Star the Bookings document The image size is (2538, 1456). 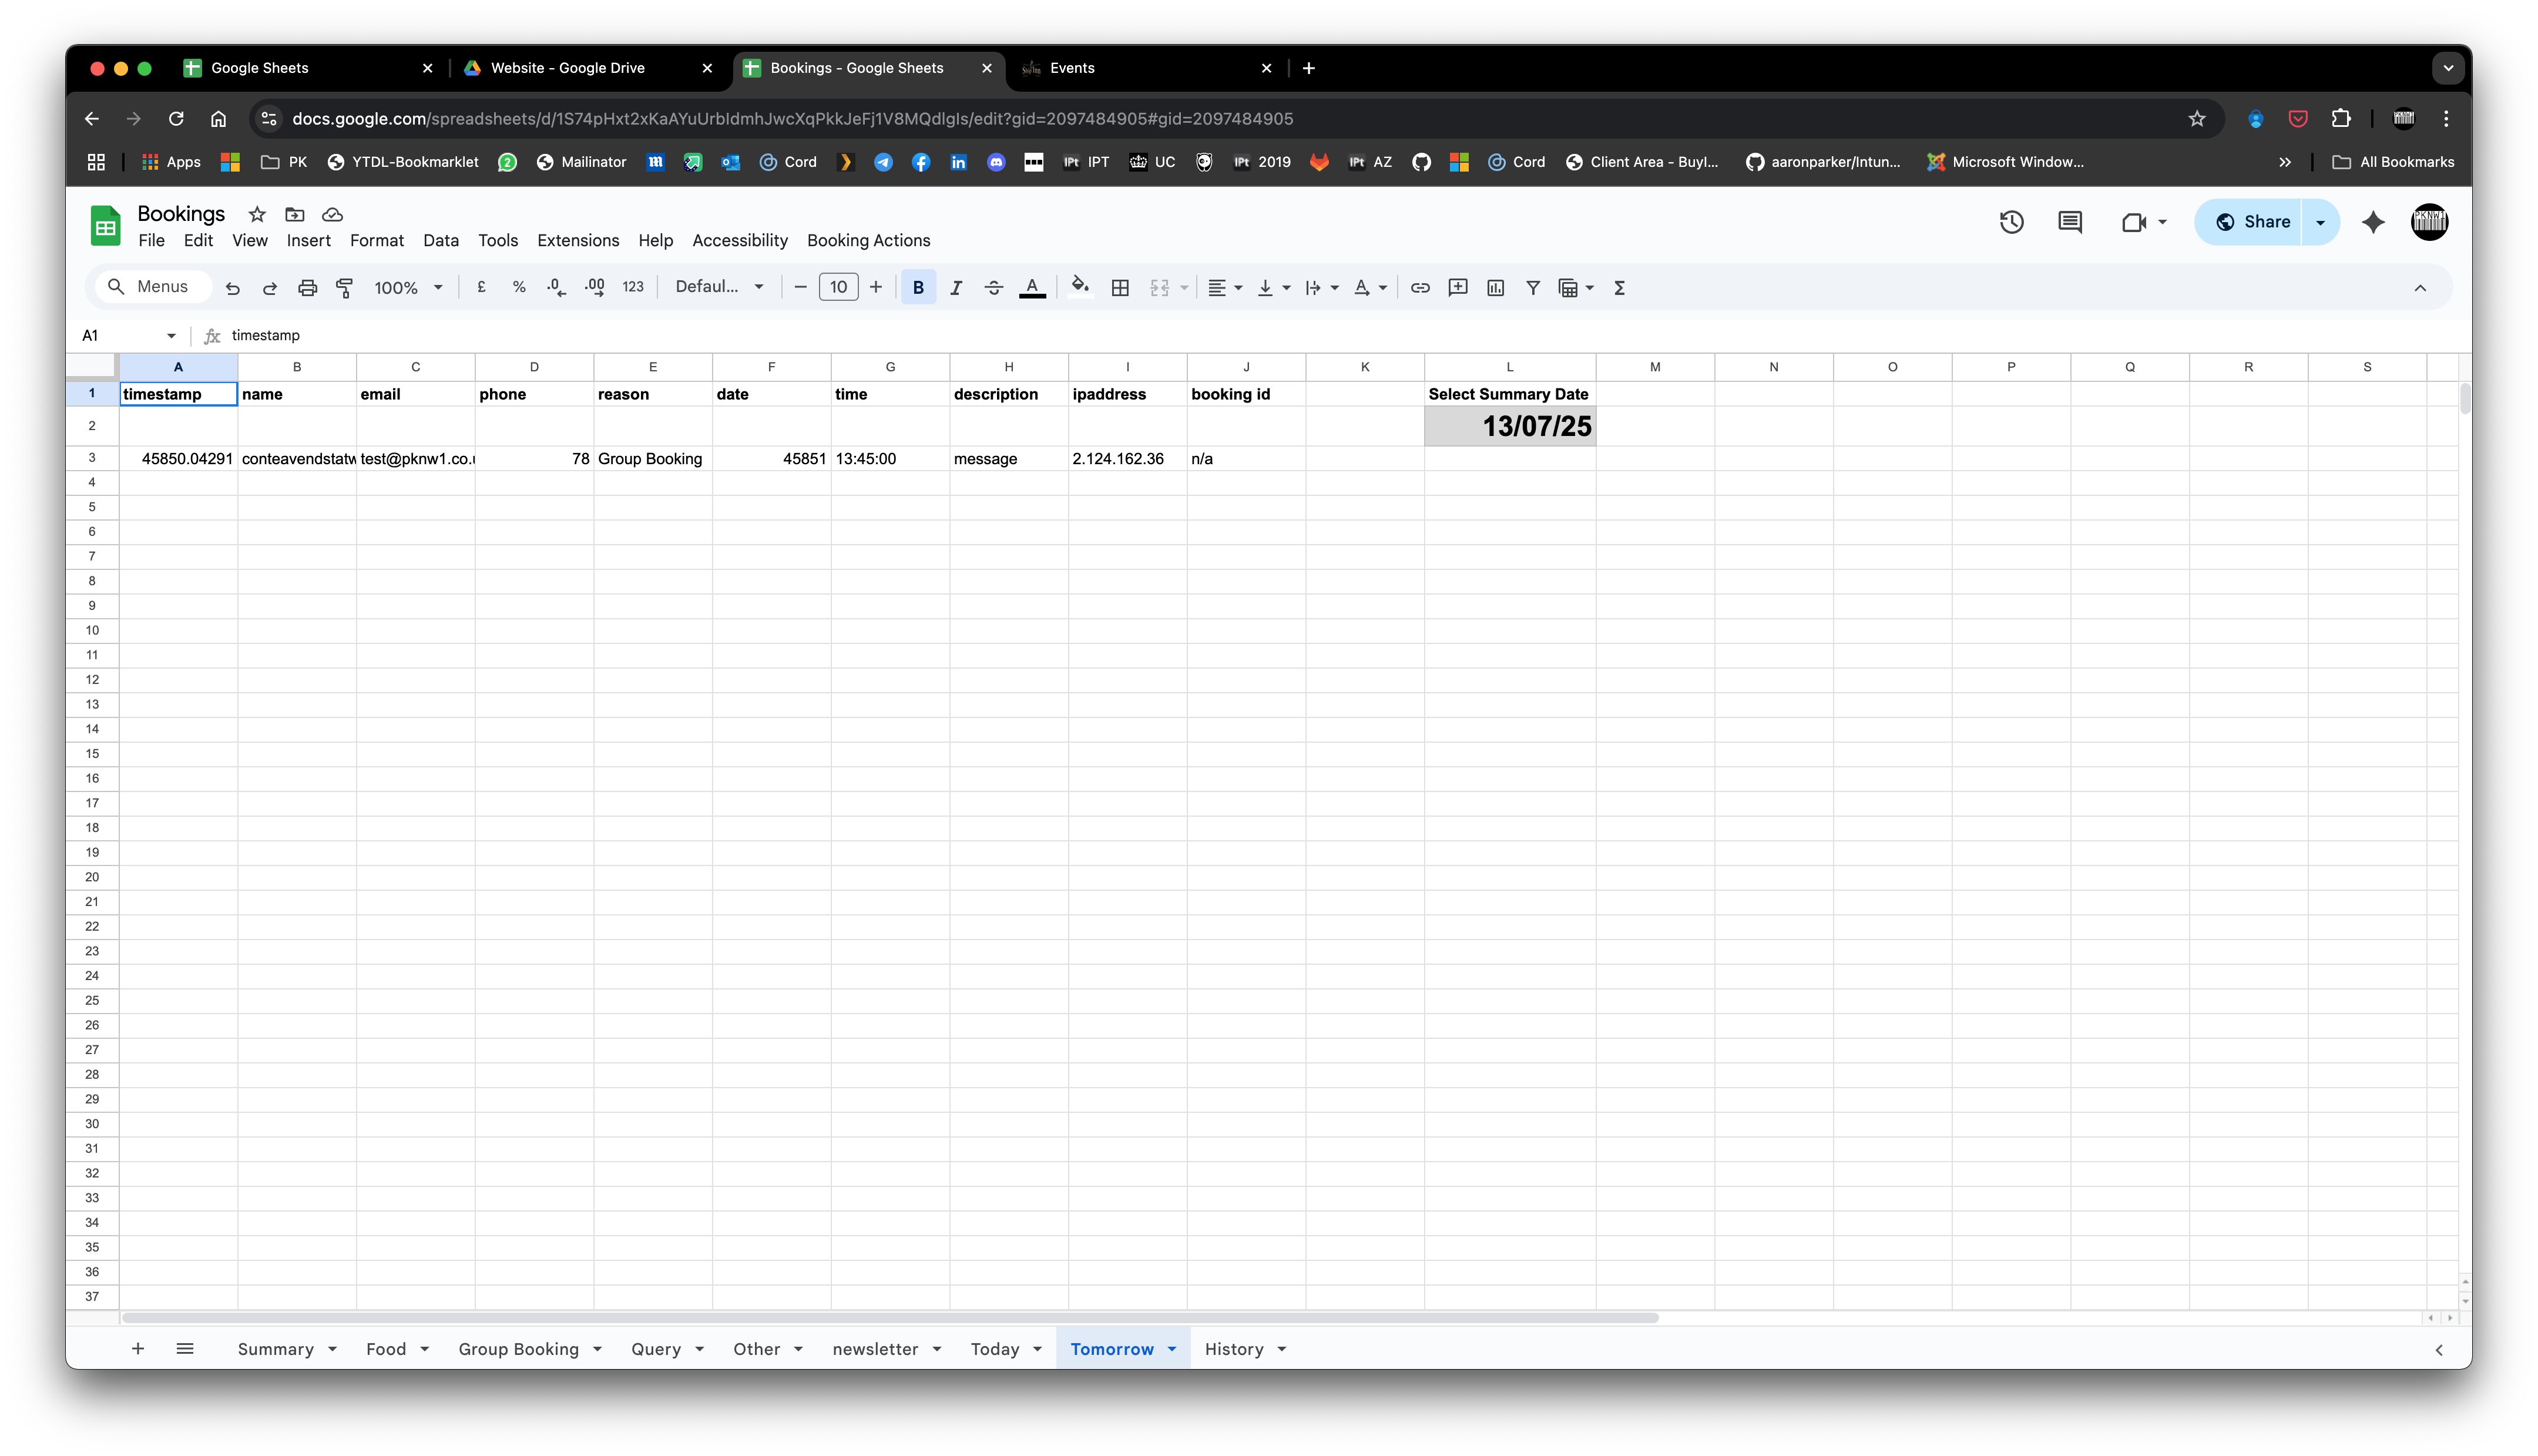[257, 214]
